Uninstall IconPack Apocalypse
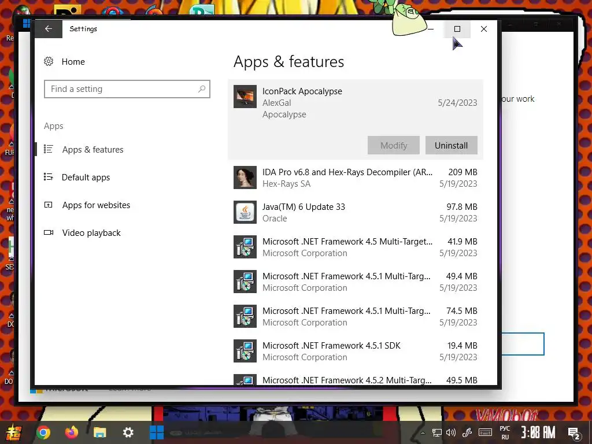Viewport: 592px width, 444px height. pyautogui.click(x=451, y=145)
